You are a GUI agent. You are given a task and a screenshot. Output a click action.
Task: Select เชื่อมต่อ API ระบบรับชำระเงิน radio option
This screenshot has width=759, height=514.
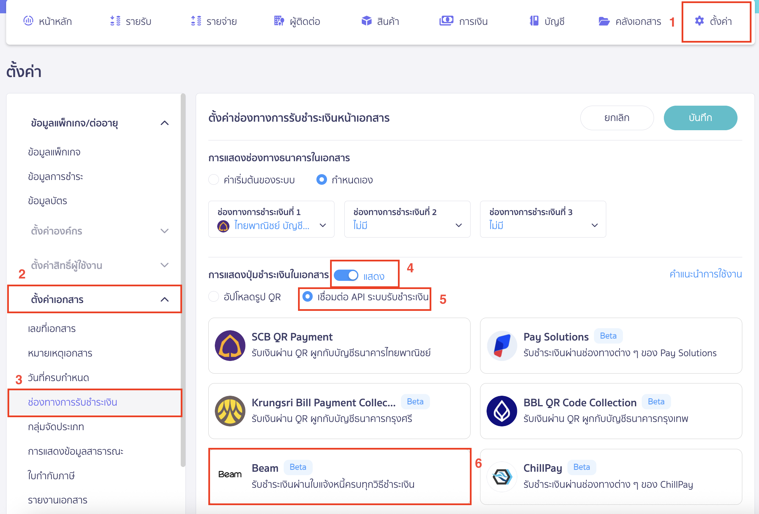[x=308, y=296]
